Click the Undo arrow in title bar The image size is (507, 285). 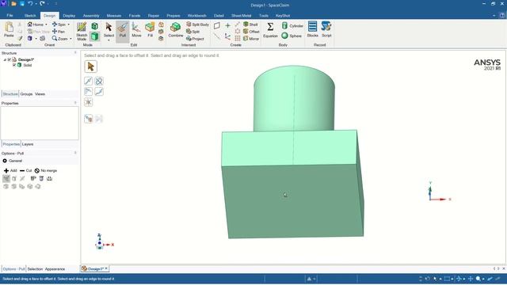tap(30, 4)
